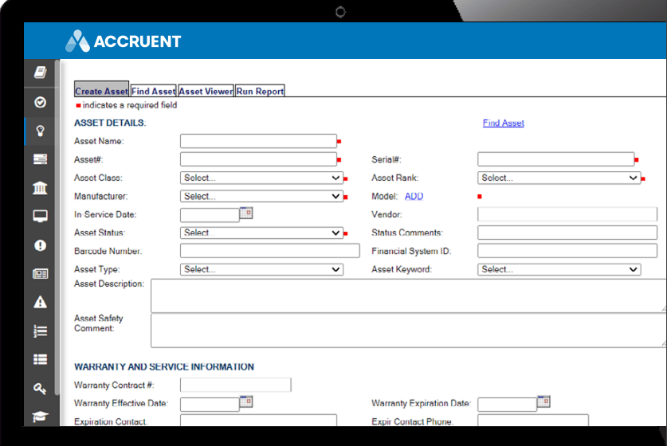Click the book icon in the sidebar
Viewport: 667px width, 446px height.
click(40, 72)
